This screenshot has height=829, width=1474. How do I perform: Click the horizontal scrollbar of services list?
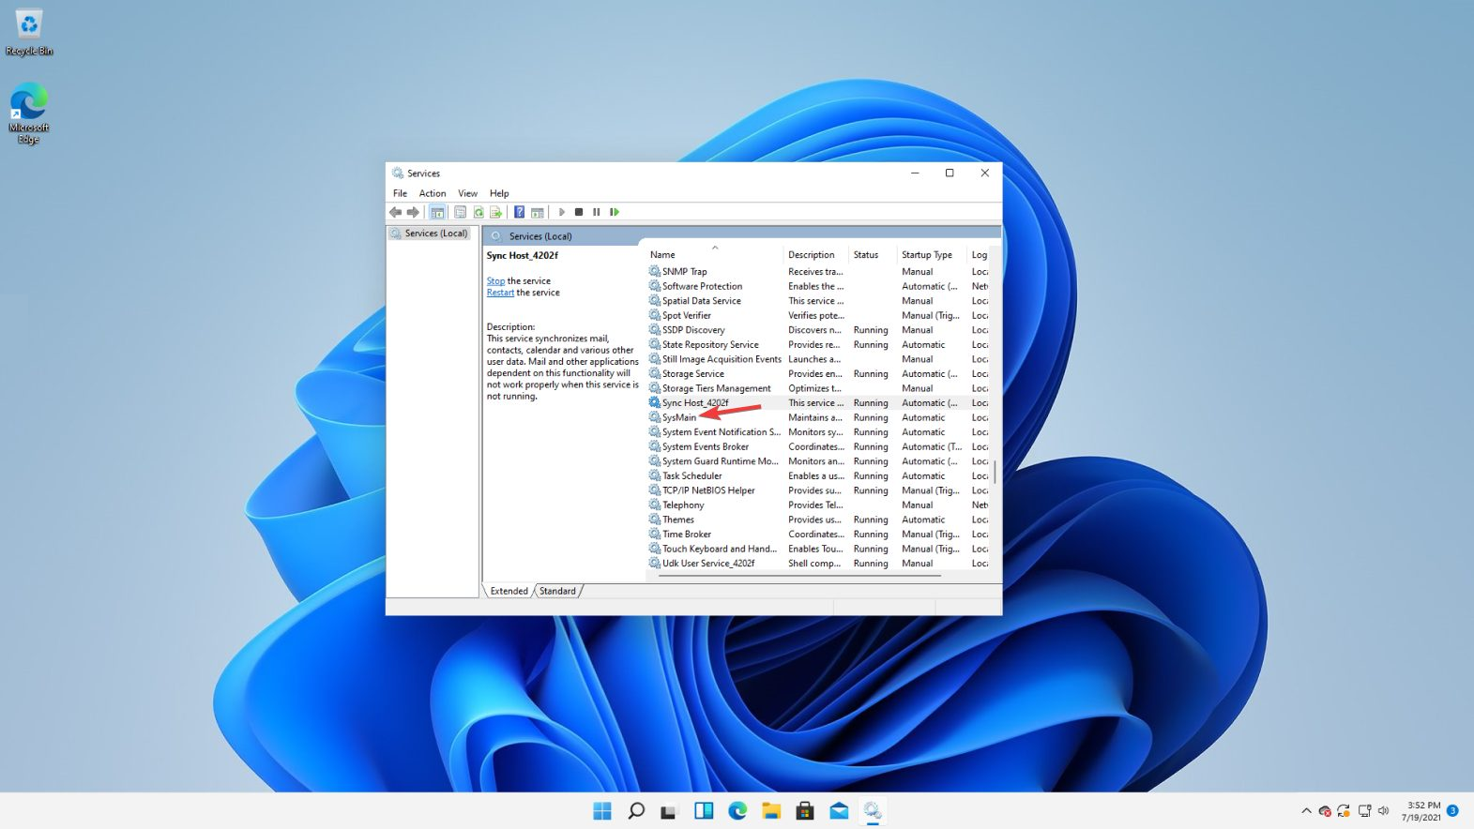tap(799, 576)
